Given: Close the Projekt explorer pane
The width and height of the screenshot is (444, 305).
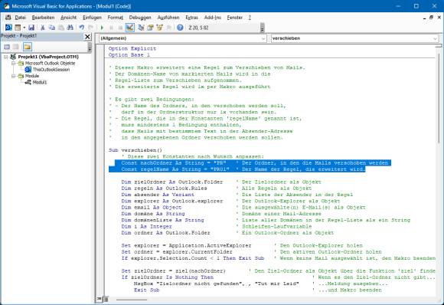Looking at the screenshot, I should pos(87,37).
